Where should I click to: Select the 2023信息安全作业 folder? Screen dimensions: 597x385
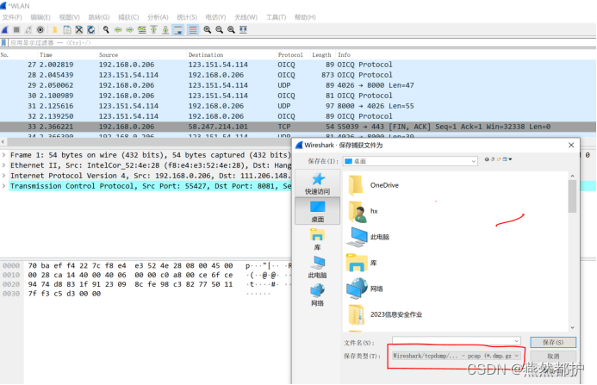tap(385, 314)
